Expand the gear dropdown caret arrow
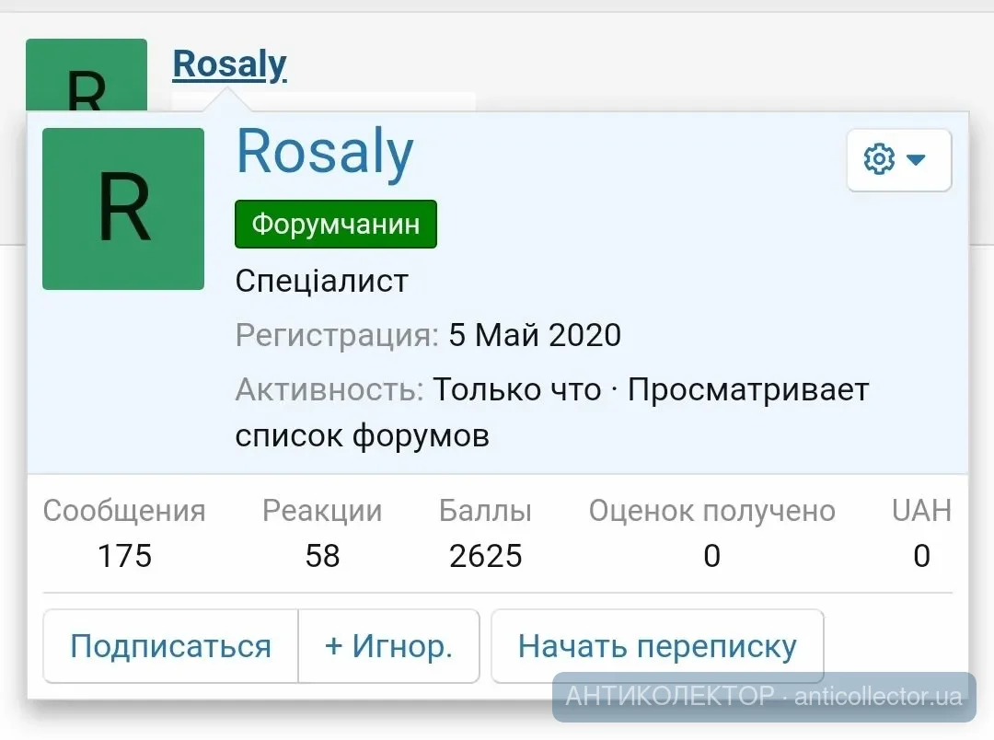This screenshot has height=740, width=994. pos(916,160)
